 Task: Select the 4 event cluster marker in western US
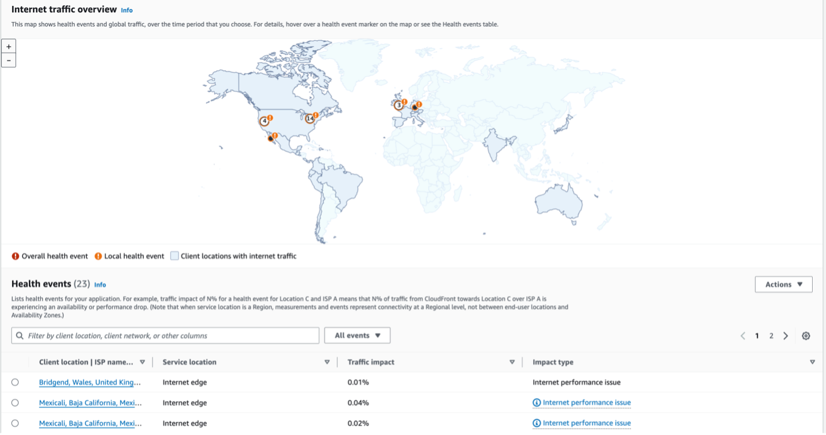click(264, 121)
